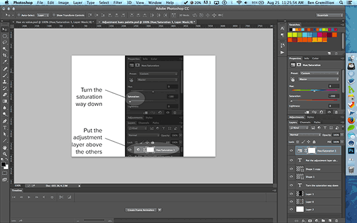Select the Gradient tool

click(x=4, y=101)
